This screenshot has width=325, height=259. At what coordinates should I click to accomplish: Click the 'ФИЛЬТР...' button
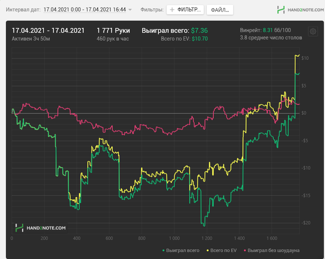(x=185, y=10)
